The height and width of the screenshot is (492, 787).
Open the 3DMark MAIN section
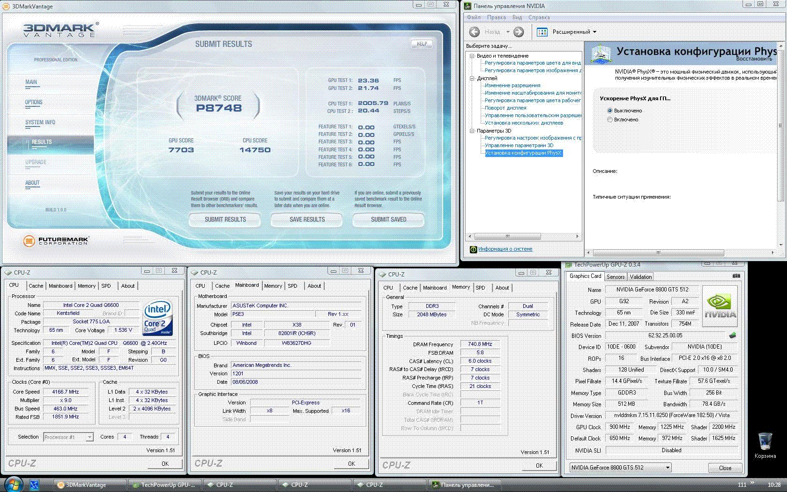(x=31, y=82)
